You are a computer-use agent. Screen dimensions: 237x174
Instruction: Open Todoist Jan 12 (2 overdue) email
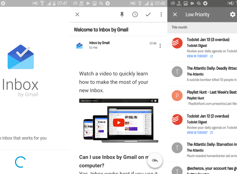click(202, 124)
